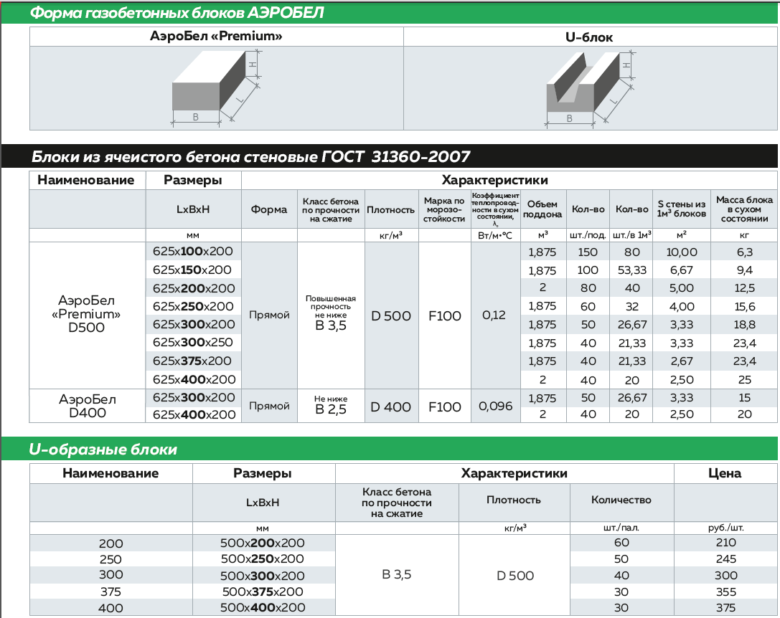
Task: Click the 'D 500' density cell in wall blocks table
Action: (391, 315)
